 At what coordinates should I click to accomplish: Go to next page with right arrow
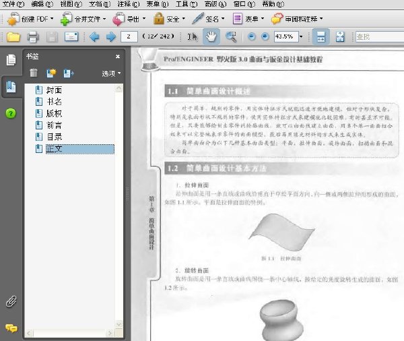click(x=111, y=37)
